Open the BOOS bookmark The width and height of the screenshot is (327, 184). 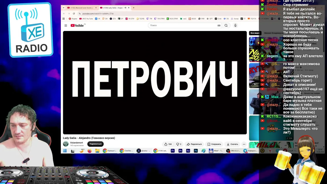pos(192,19)
